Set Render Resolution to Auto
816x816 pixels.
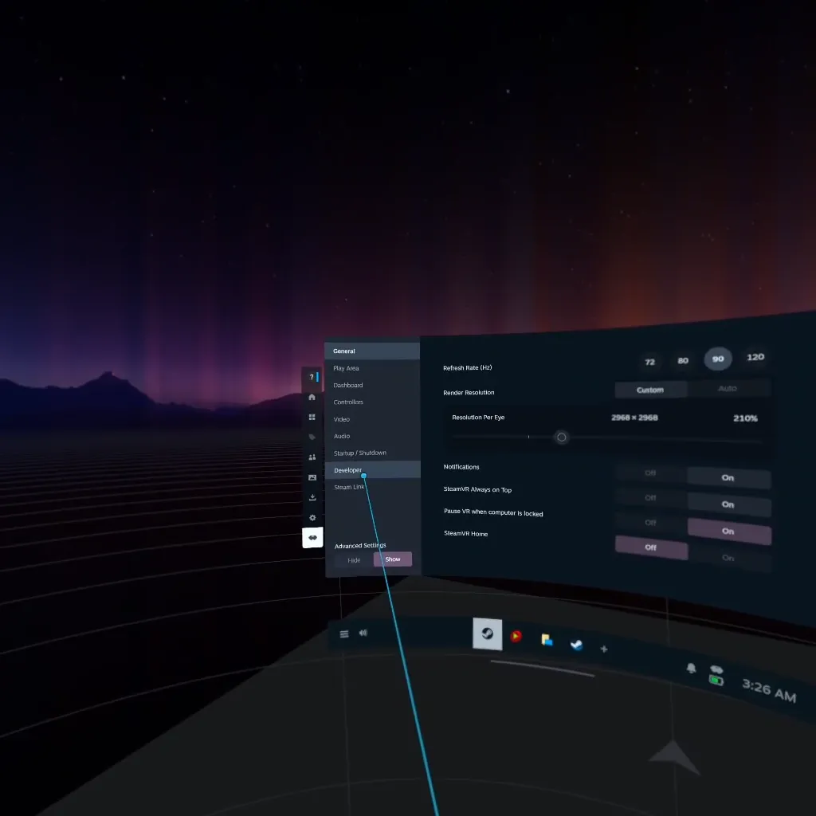click(x=728, y=389)
